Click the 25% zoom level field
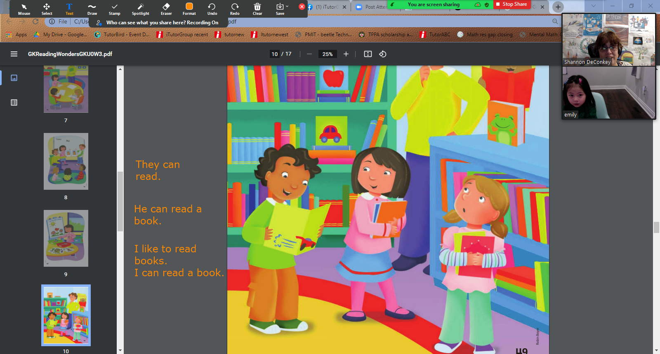 pyautogui.click(x=328, y=54)
